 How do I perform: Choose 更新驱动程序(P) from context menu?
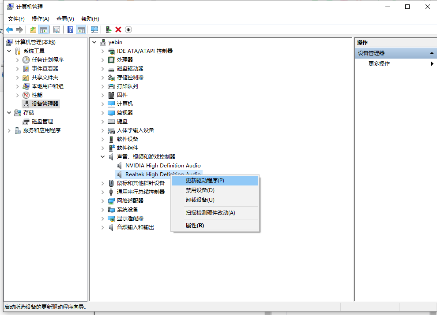205,181
